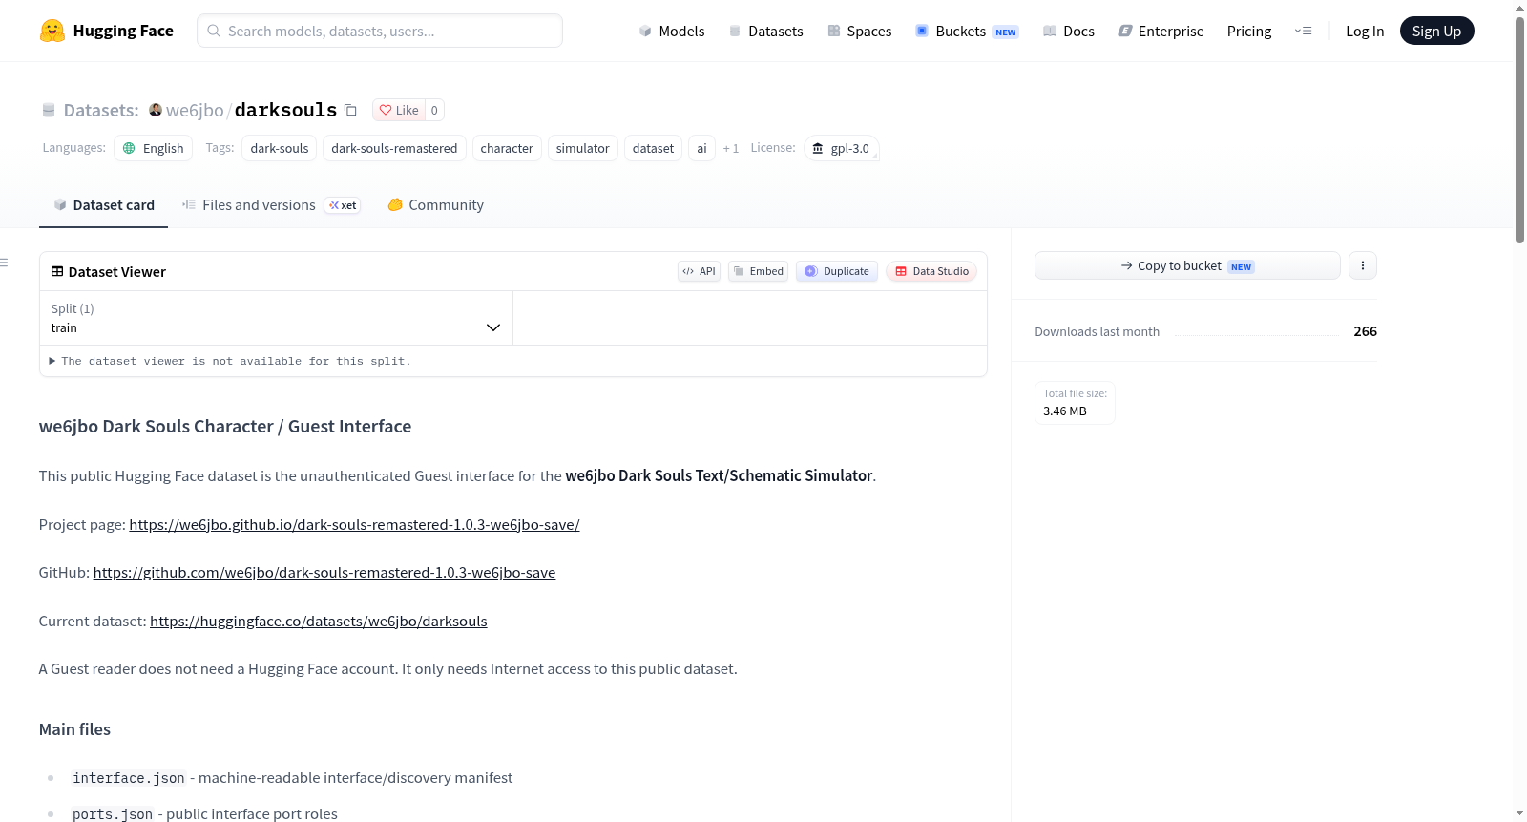Switch to the Community tab
1527x822 pixels.
pyautogui.click(x=435, y=204)
